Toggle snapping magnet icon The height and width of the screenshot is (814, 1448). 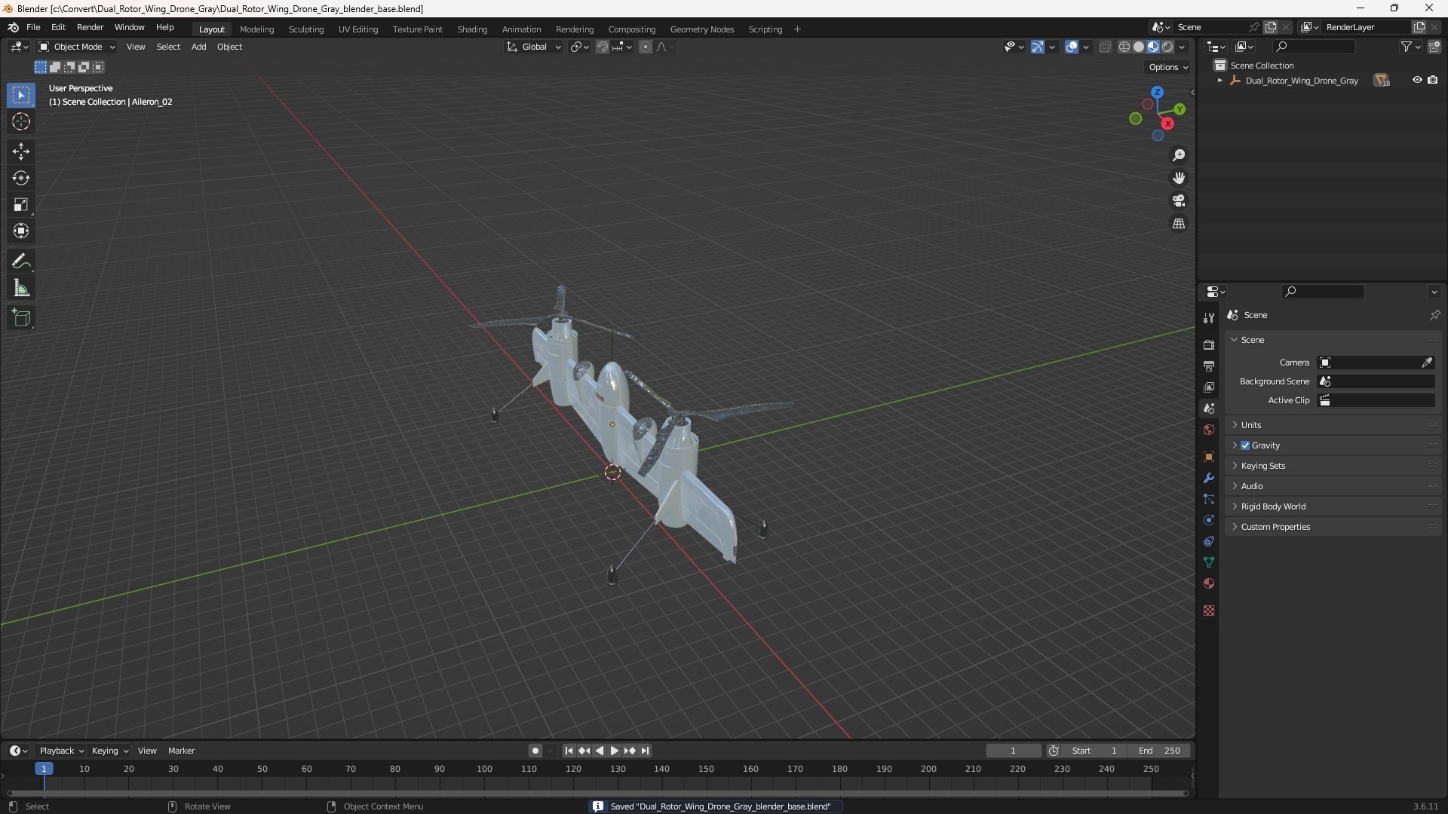(x=602, y=47)
